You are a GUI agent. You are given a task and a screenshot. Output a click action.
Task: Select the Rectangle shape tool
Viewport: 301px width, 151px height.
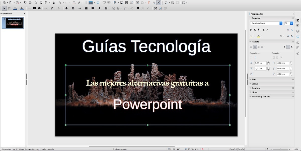[x=34, y=8]
